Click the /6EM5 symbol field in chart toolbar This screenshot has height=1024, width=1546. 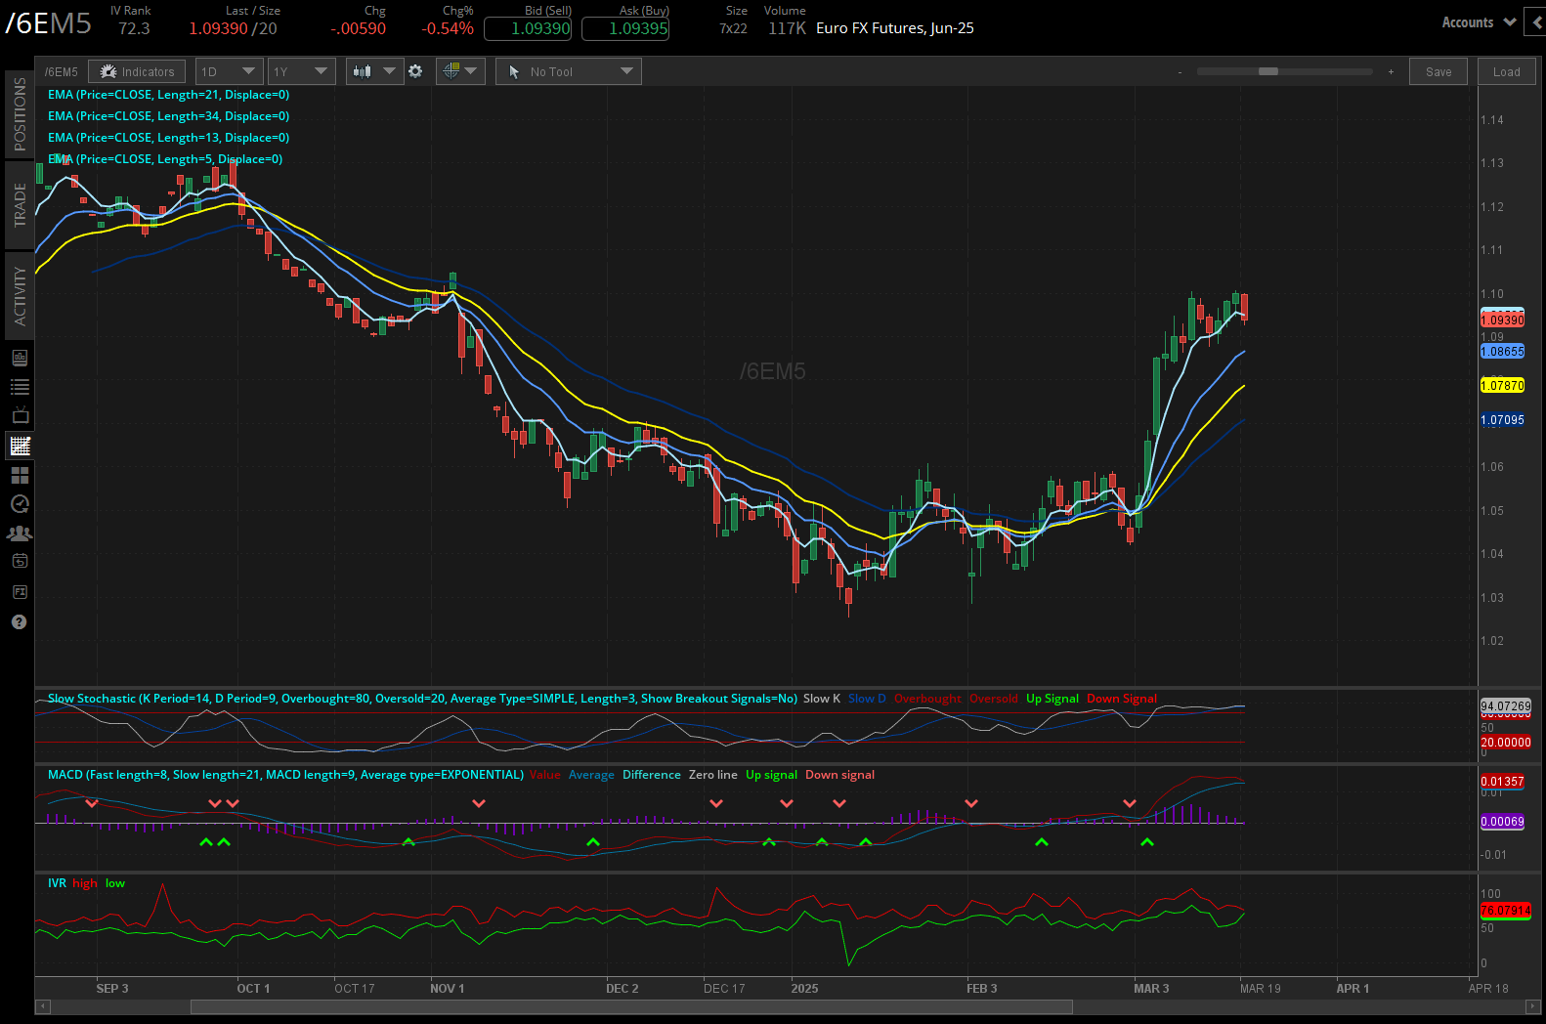[62, 71]
